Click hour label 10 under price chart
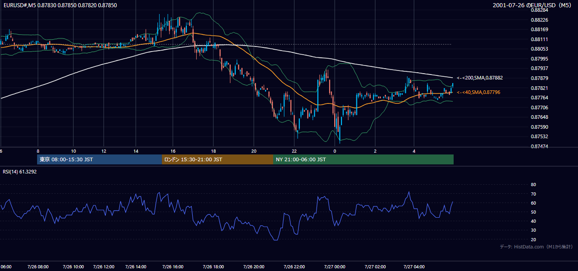Viewport: 578px width, 271px height. (x=73, y=151)
